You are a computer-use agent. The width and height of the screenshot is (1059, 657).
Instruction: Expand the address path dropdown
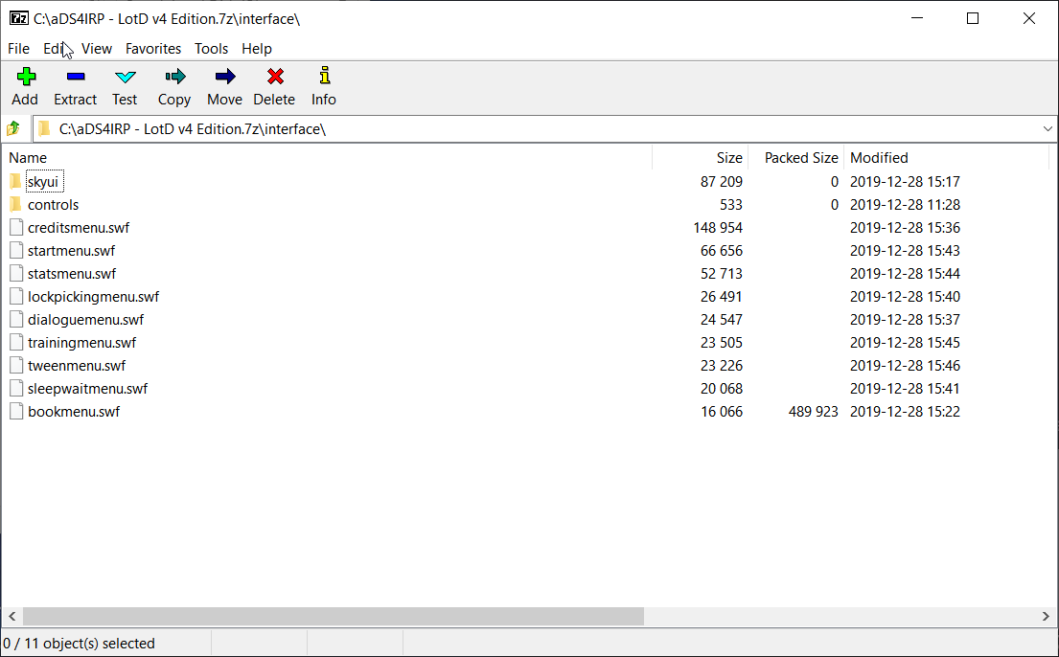(1047, 128)
